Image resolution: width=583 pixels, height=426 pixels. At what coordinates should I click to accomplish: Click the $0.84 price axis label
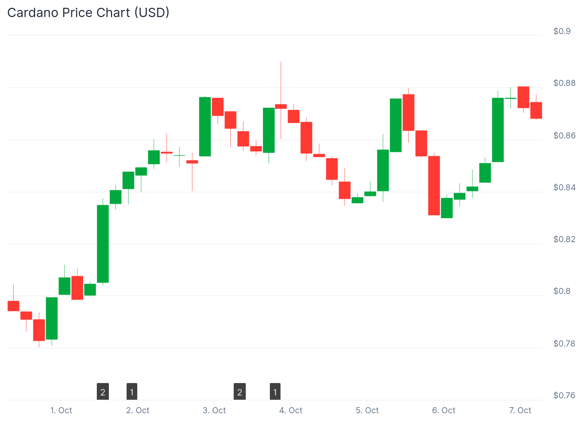pyautogui.click(x=563, y=187)
